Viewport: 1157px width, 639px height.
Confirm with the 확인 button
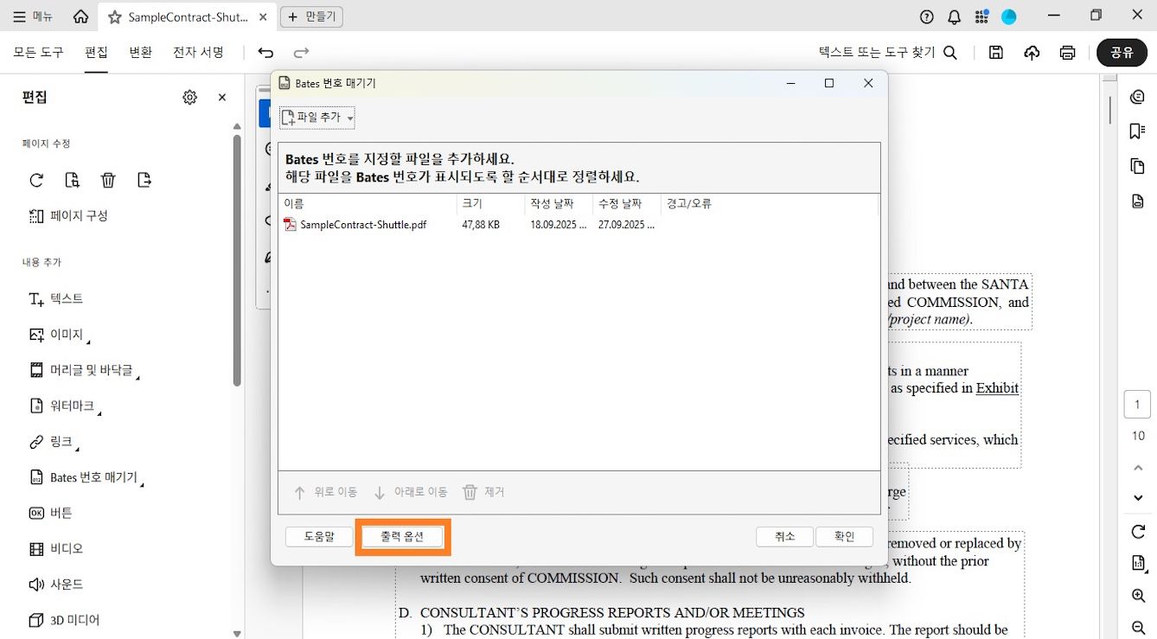click(844, 536)
